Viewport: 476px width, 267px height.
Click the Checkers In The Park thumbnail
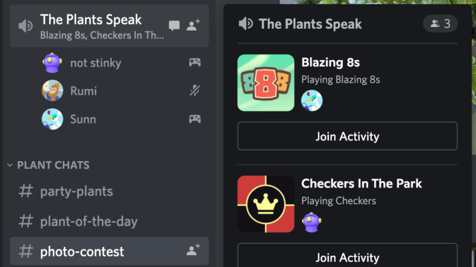pos(266,204)
